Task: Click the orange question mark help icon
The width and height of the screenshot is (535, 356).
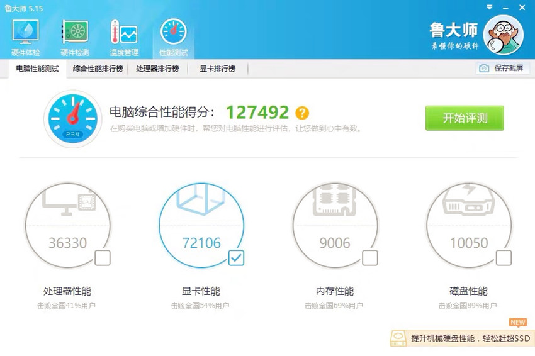Action: (x=302, y=113)
